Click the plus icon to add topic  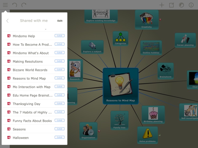[162, 5]
